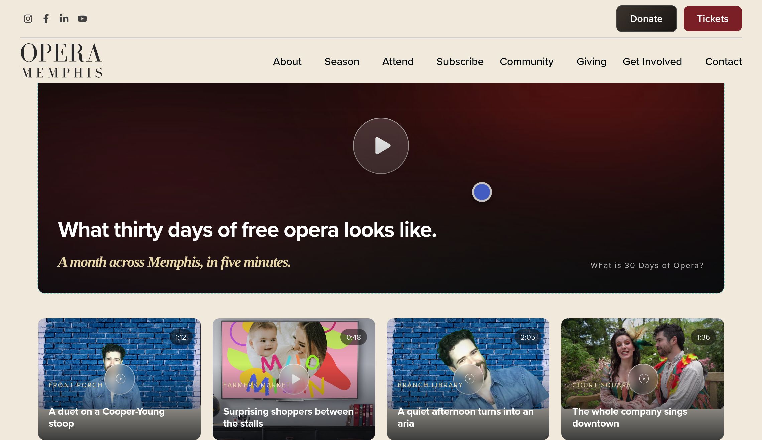Open the Season menu
762x440 pixels.
342,62
